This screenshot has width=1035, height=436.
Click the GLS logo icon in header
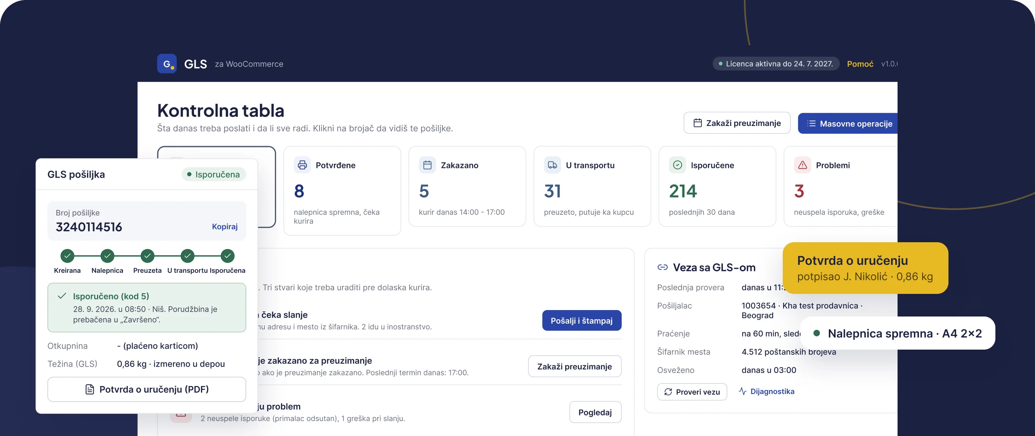pyautogui.click(x=167, y=64)
